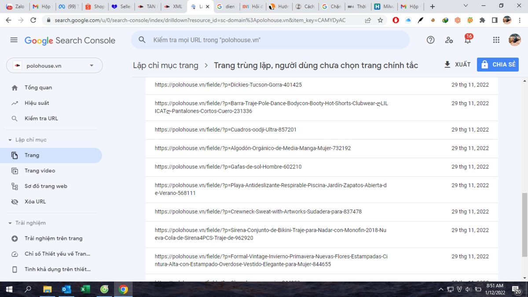Click the XUẤT export button
The width and height of the screenshot is (528, 297).
click(457, 65)
